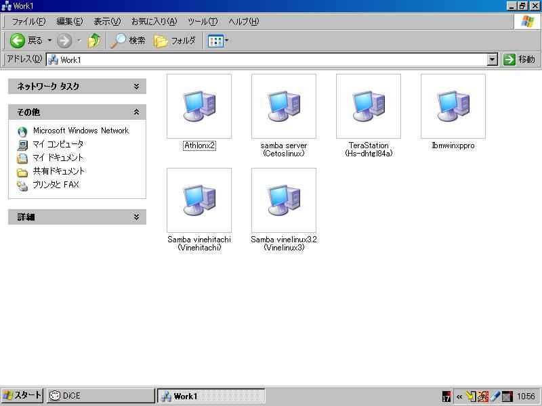Screen dimensions: 542x406
Task: Click the Windows flag logo in menu bar
Action: (527, 22)
